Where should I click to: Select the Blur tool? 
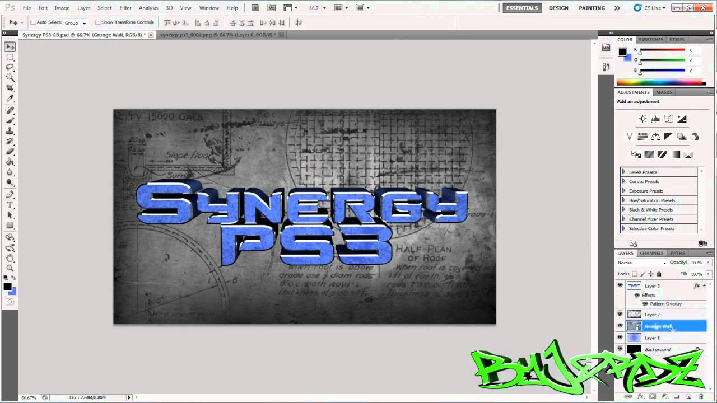[x=10, y=172]
